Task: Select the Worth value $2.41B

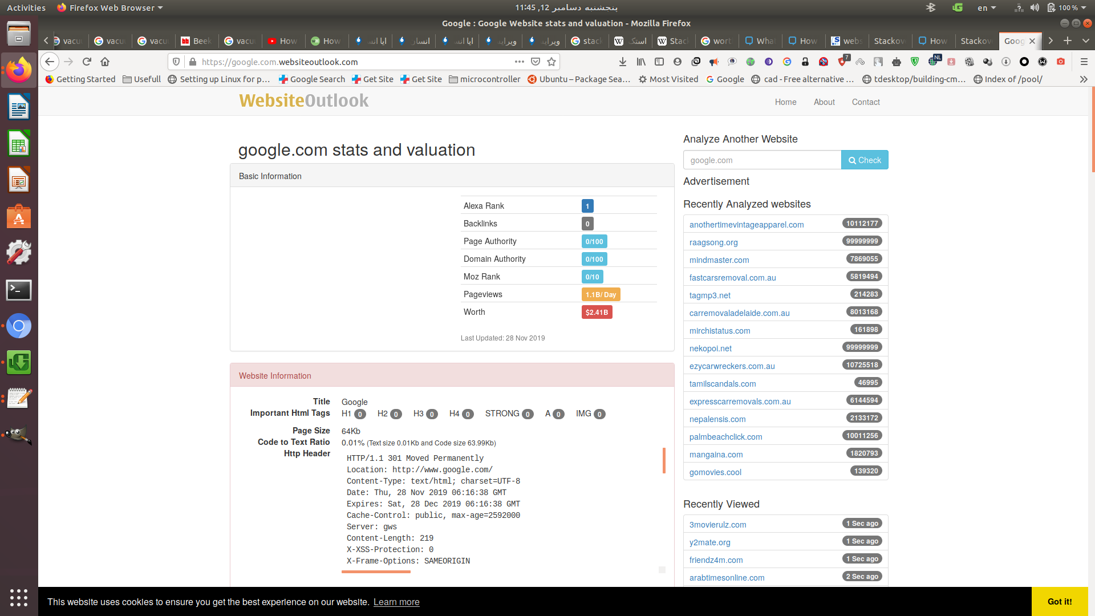Action: point(597,312)
